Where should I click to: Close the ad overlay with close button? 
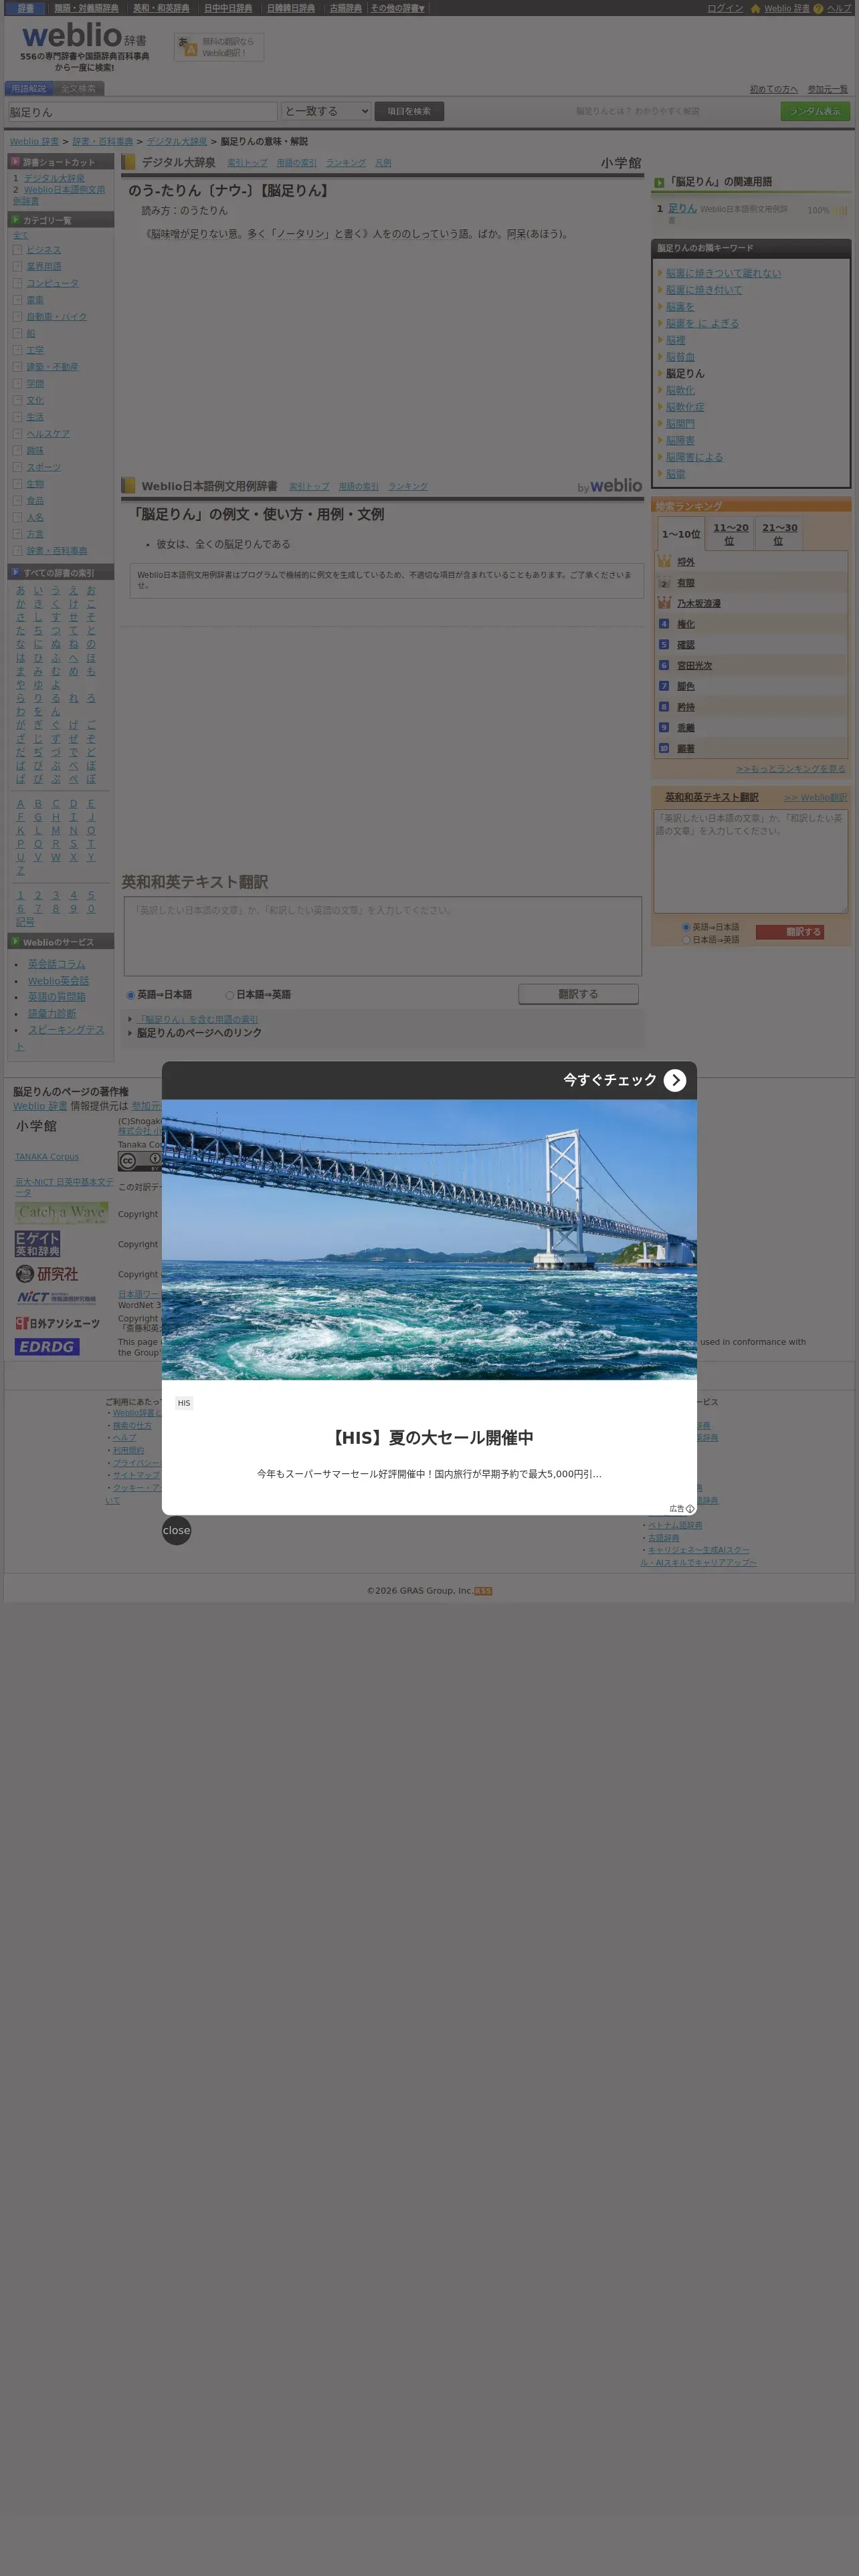click(x=176, y=1530)
